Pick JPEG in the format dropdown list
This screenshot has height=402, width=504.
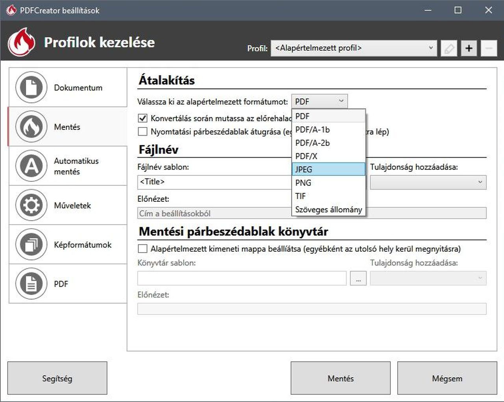click(329, 169)
